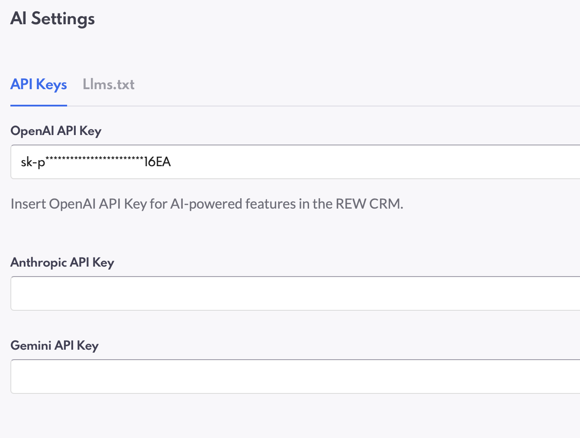
Task: Click the AI Settings page heading
Action: pos(52,19)
